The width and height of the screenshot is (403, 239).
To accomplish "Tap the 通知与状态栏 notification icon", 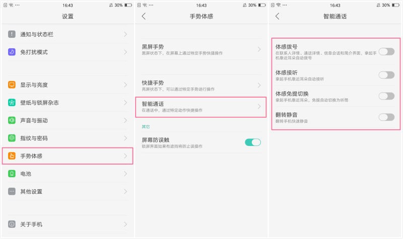I will coord(12,34).
